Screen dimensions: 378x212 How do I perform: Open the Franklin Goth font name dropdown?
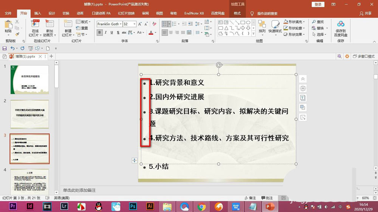[x=121, y=24]
